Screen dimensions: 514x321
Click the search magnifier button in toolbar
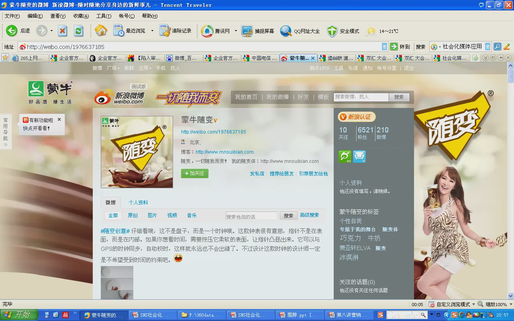pos(497,47)
